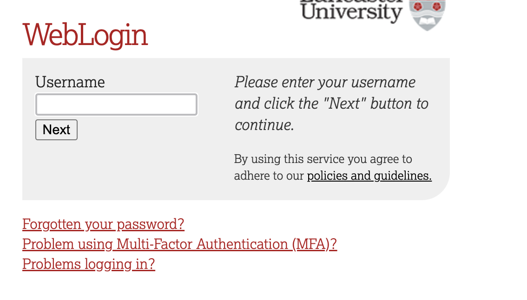Submit the username with Next
Screen dimensions: 527x300
tap(56, 130)
